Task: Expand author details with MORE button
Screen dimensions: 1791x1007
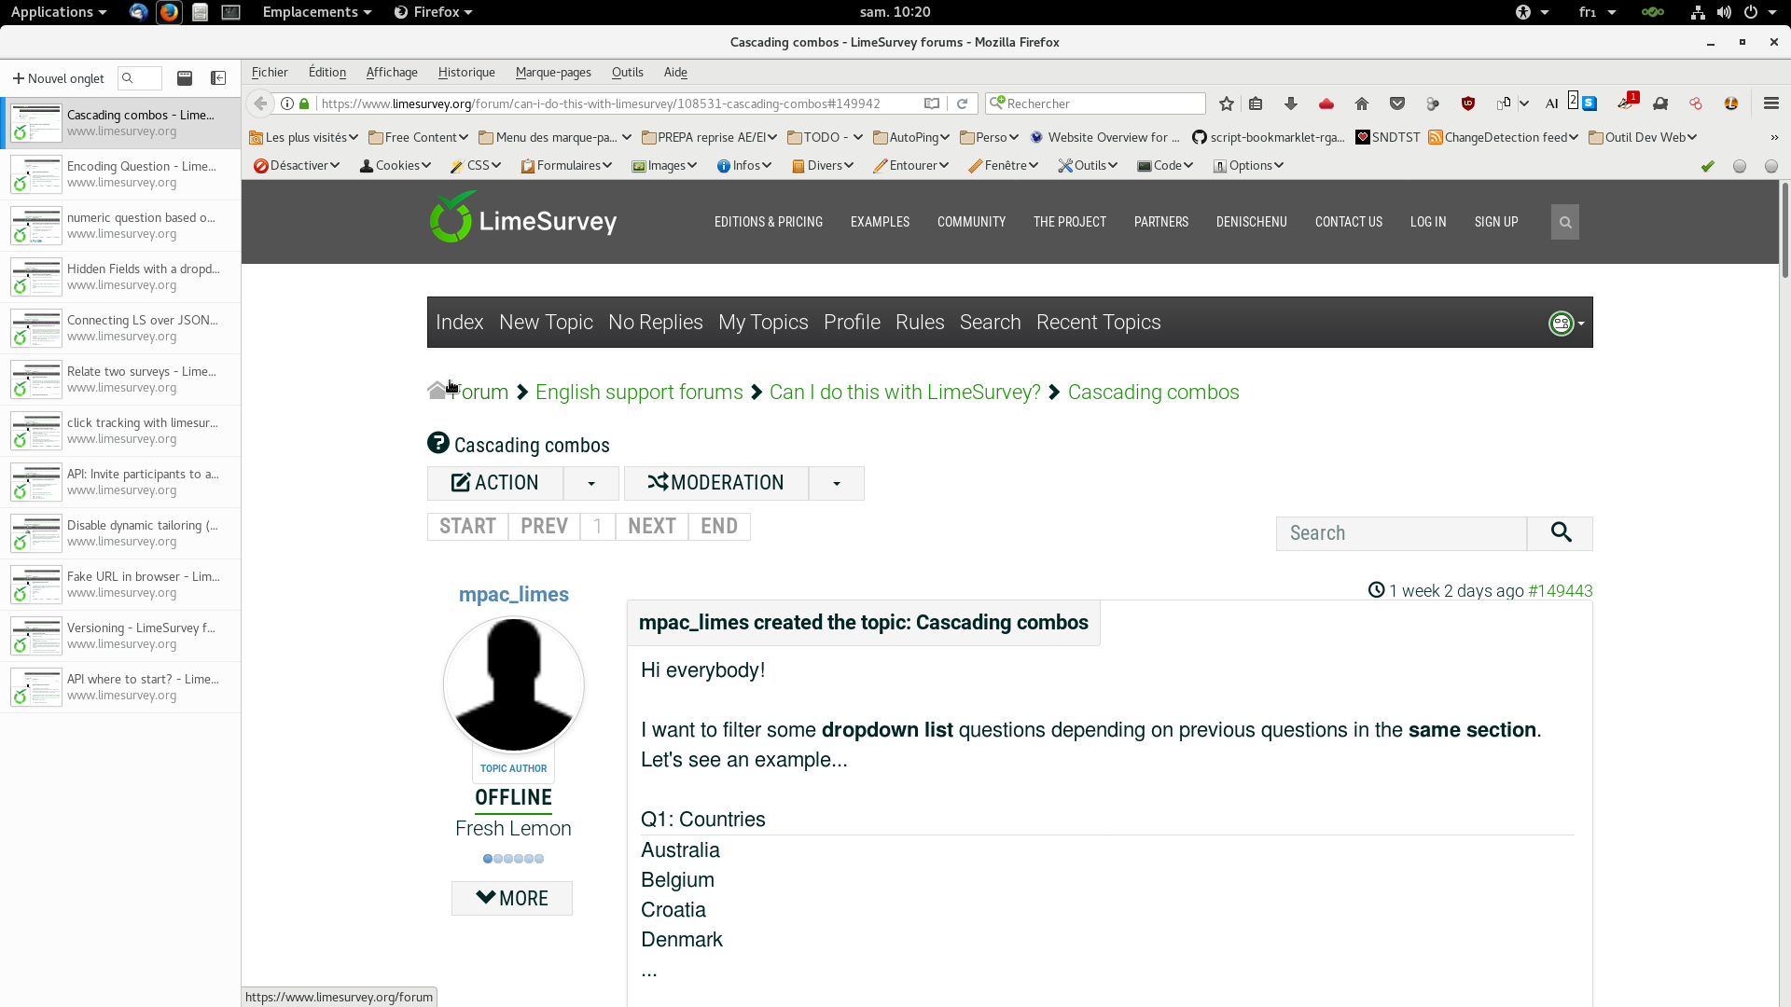Action: (x=512, y=898)
